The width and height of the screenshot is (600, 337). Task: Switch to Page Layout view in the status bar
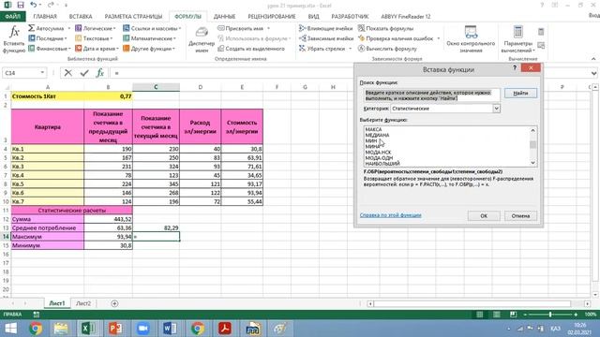click(496, 315)
